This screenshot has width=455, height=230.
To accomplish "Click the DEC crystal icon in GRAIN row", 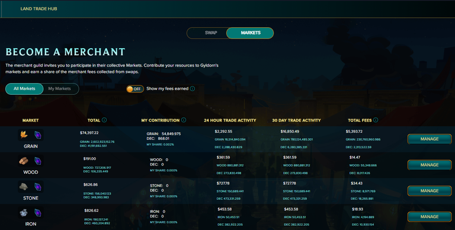I will (38, 135).
